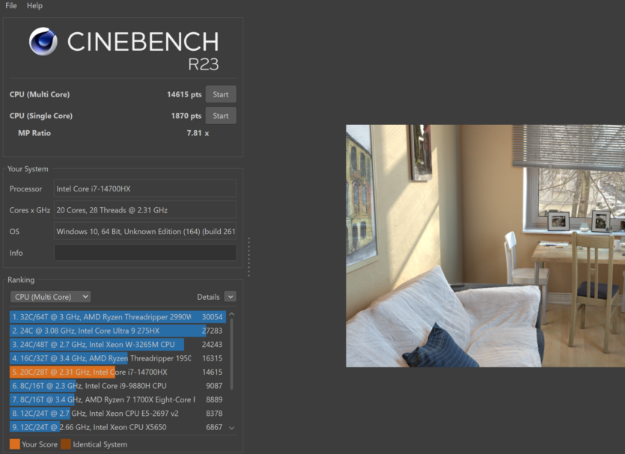Screen dimensions: 625x454
Task: Start the CPU Single Core test
Action: [221, 116]
